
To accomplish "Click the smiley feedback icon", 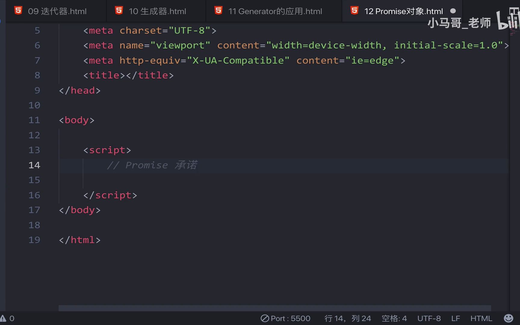I will point(509,318).
